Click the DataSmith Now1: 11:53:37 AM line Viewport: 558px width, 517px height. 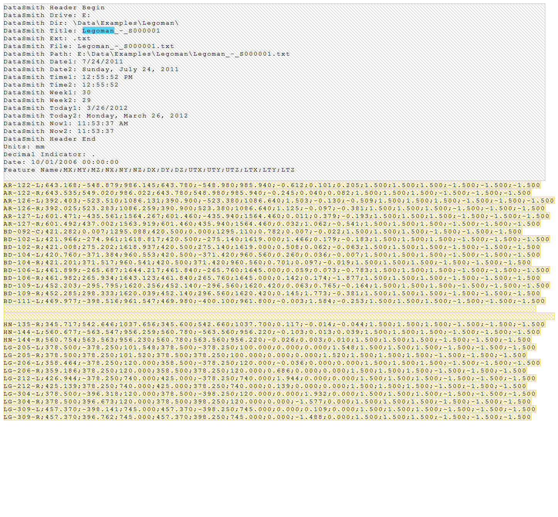[66, 124]
